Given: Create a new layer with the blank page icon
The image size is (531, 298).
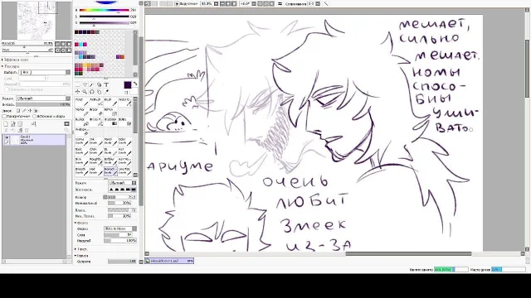Looking at the screenshot, I should [6, 124].
